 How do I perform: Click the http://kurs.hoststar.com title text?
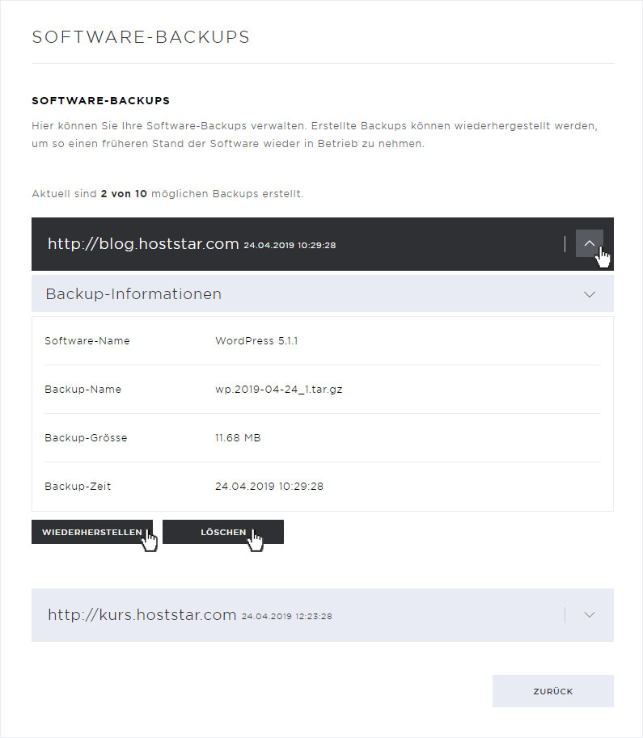[x=142, y=615]
